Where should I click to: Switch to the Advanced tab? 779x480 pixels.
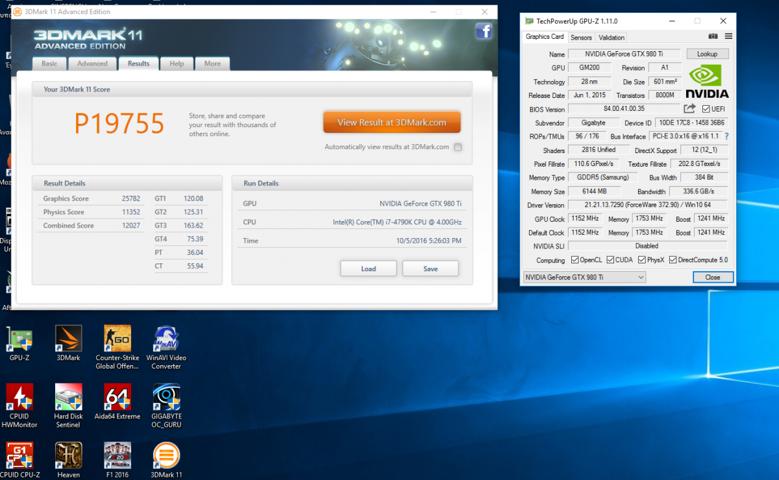pos(92,64)
